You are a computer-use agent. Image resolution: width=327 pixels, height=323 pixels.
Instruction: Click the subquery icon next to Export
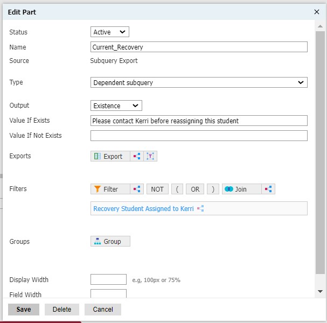(137, 156)
